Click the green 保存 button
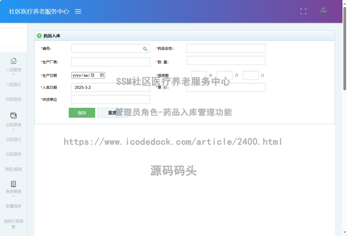Image resolution: width=347 pixels, height=236 pixels. point(82,113)
